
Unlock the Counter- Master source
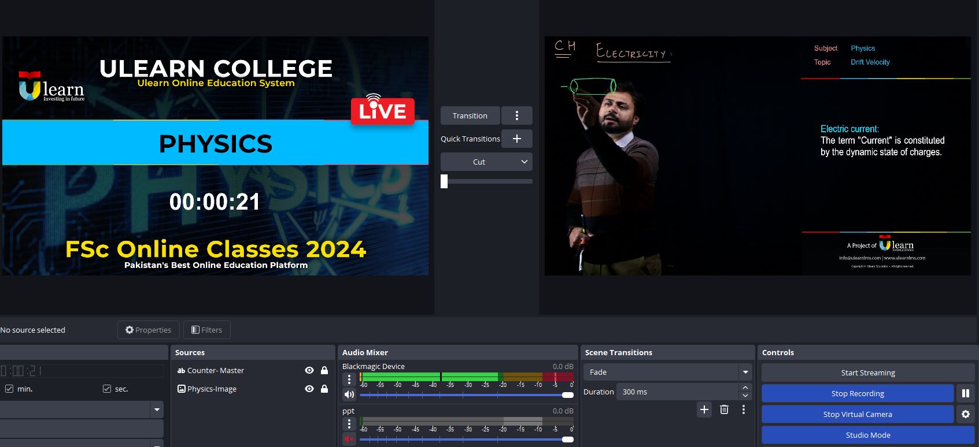click(324, 370)
